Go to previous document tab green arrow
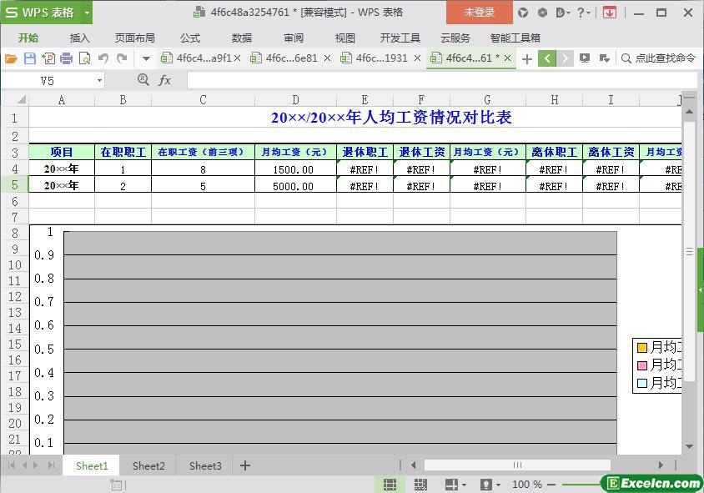Screen dimensions: 704x493 [547, 58]
